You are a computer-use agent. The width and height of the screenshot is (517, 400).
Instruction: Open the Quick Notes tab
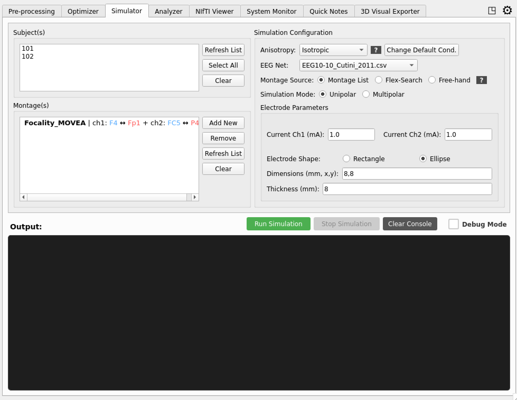click(x=328, y=11)
